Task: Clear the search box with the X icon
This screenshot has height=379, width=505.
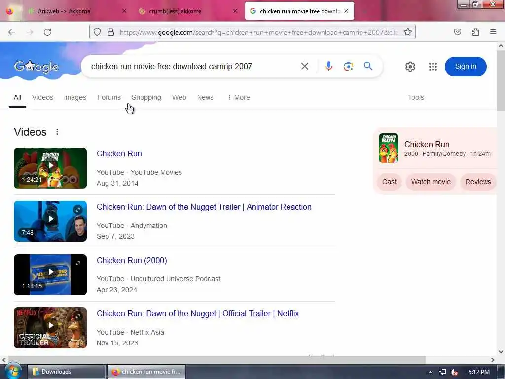Action: [304, 67]
